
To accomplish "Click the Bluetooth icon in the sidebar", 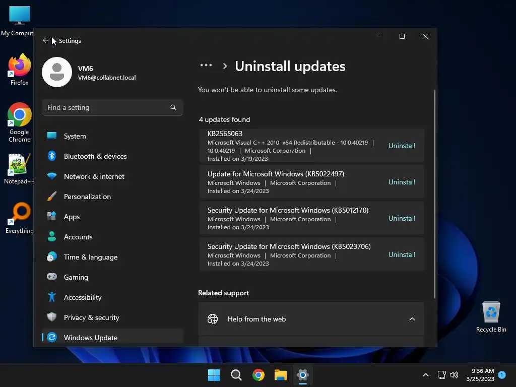I will pos(52,156).
